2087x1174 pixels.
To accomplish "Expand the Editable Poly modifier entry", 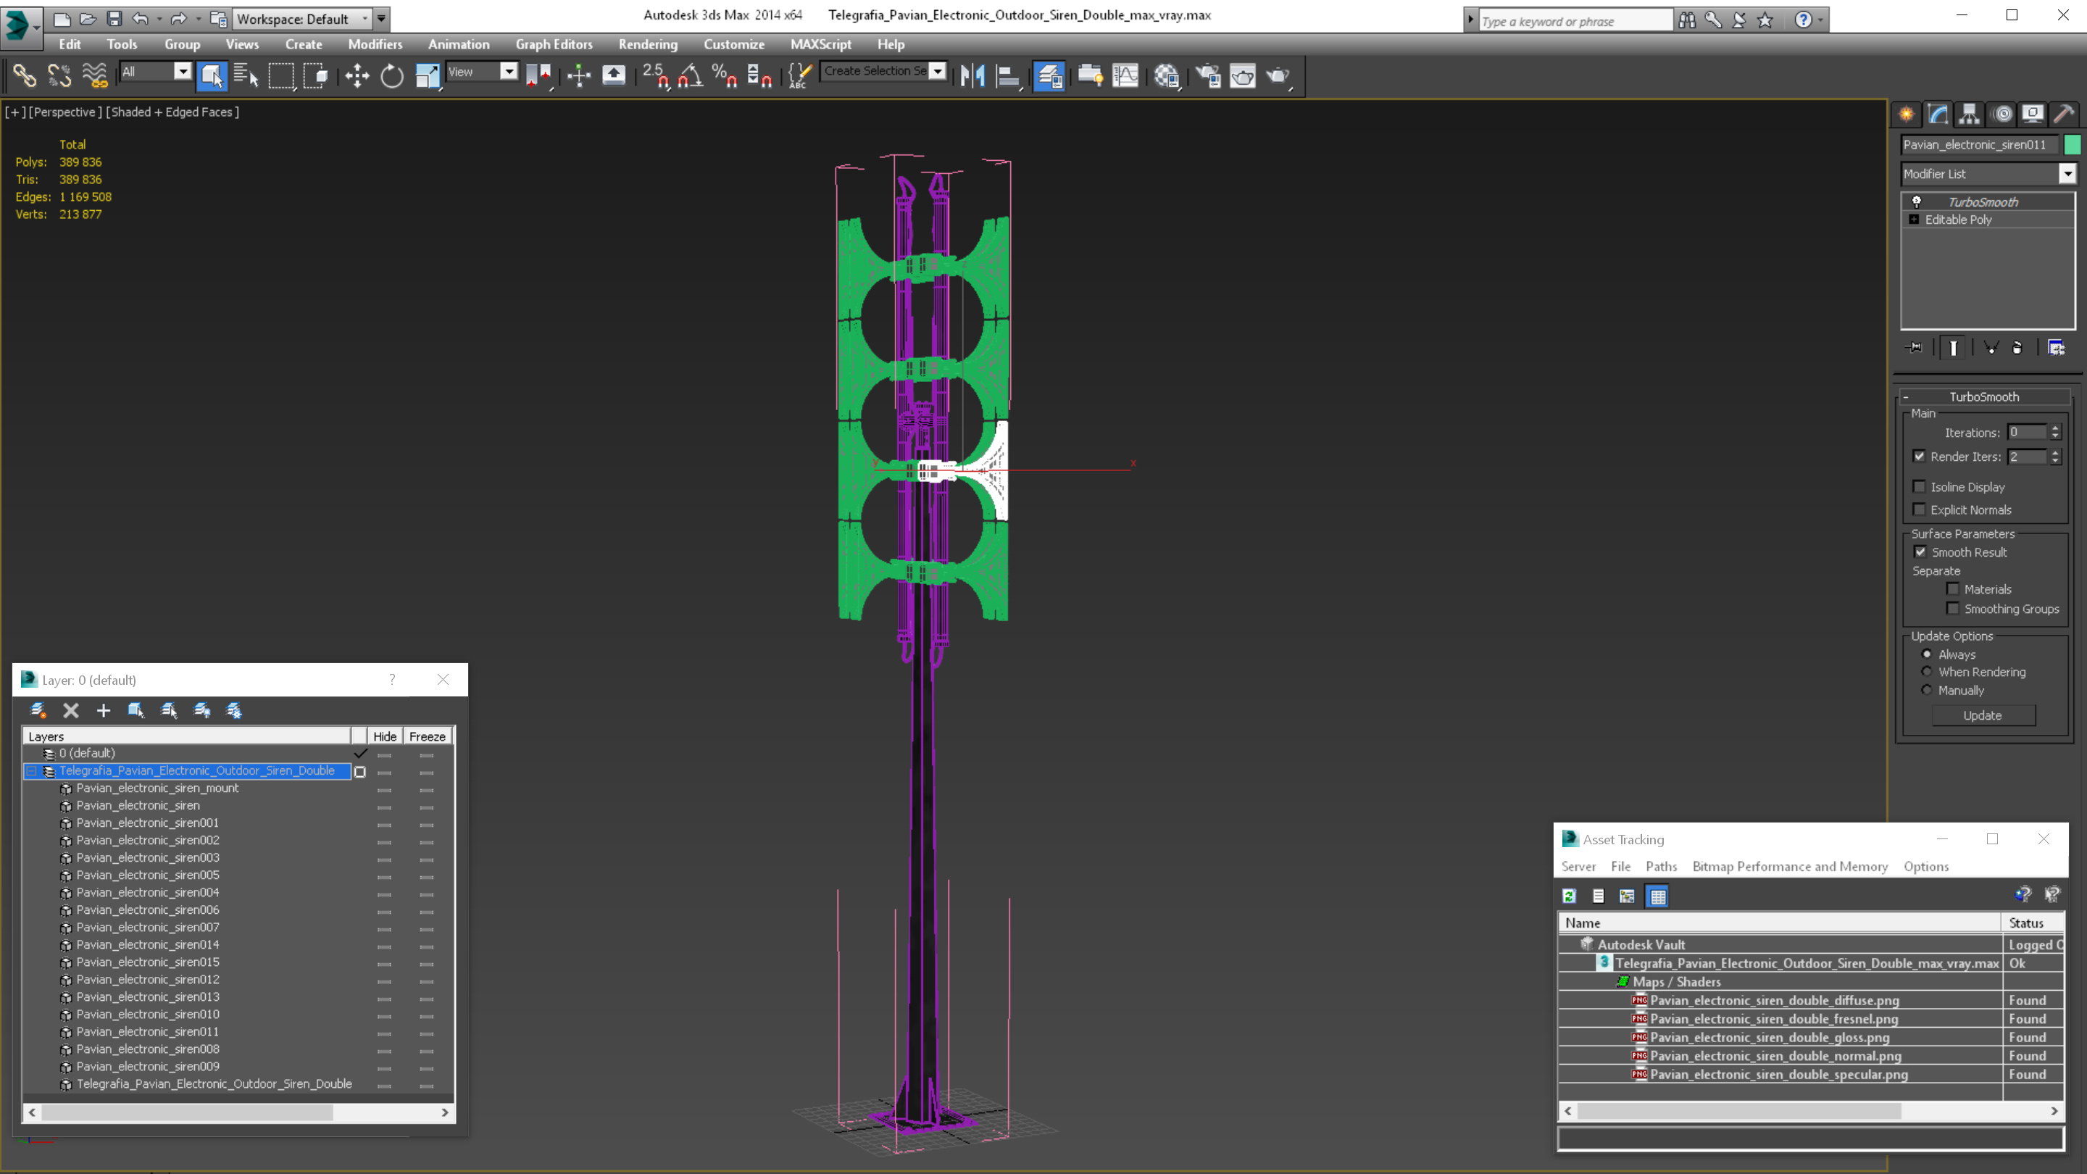I will click(1914, 220).
